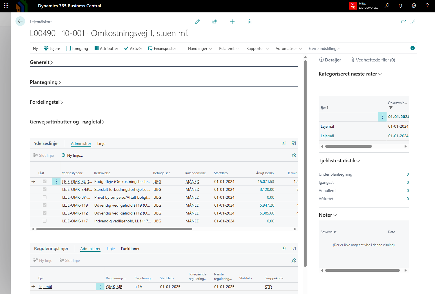Click the Opkrævning column filter icon

pos(391,108)
